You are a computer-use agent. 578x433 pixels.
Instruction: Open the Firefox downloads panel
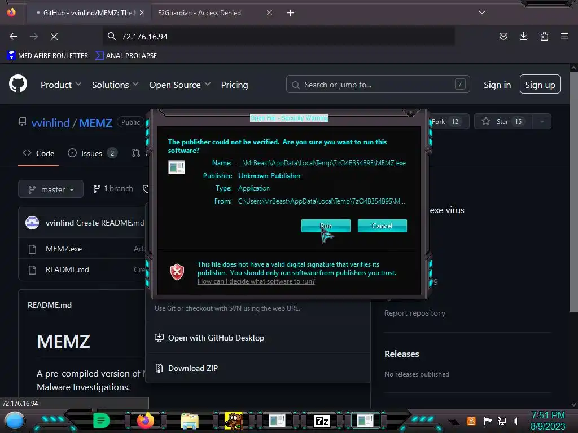(x=523, y=36)
